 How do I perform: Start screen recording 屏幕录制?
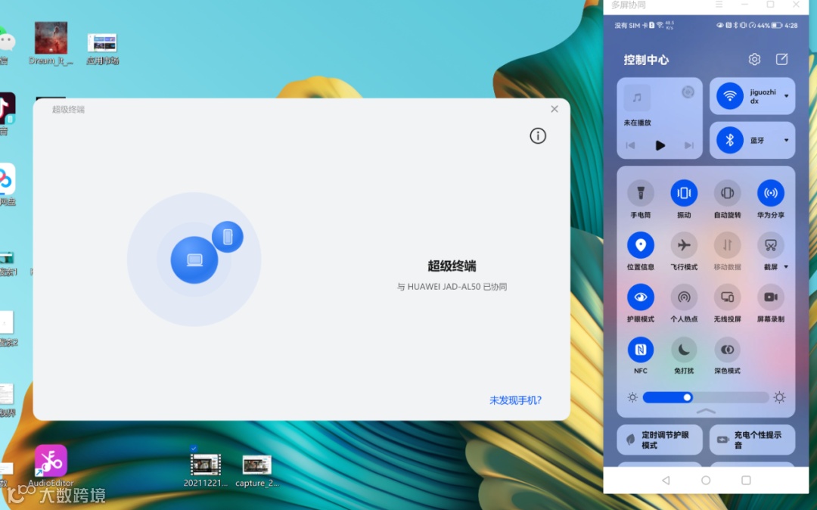[771, 297]
